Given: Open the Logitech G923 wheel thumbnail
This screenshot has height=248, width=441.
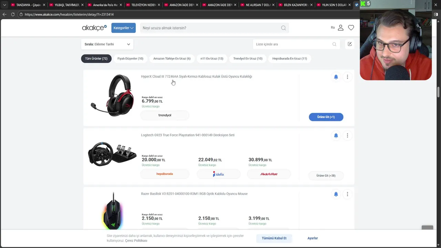Looking at the screenshot, I should pyautogui.click(x=112, y=154).
